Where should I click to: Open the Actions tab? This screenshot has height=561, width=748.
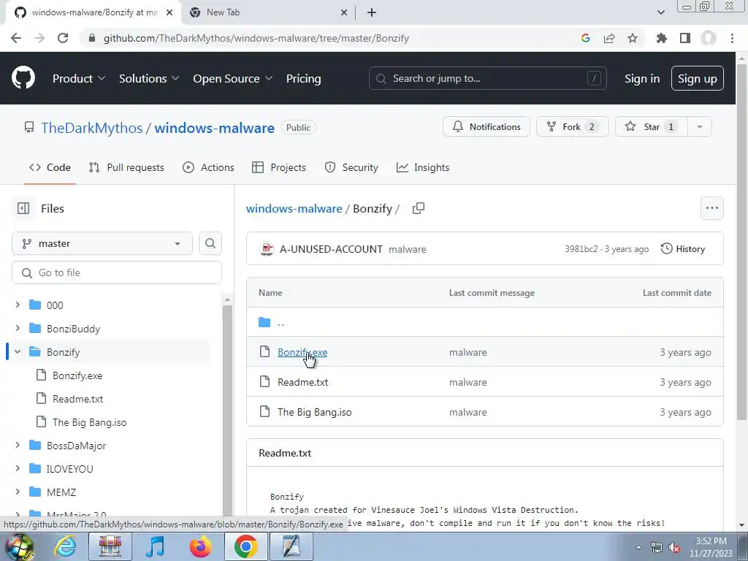[x=208, y=167]
